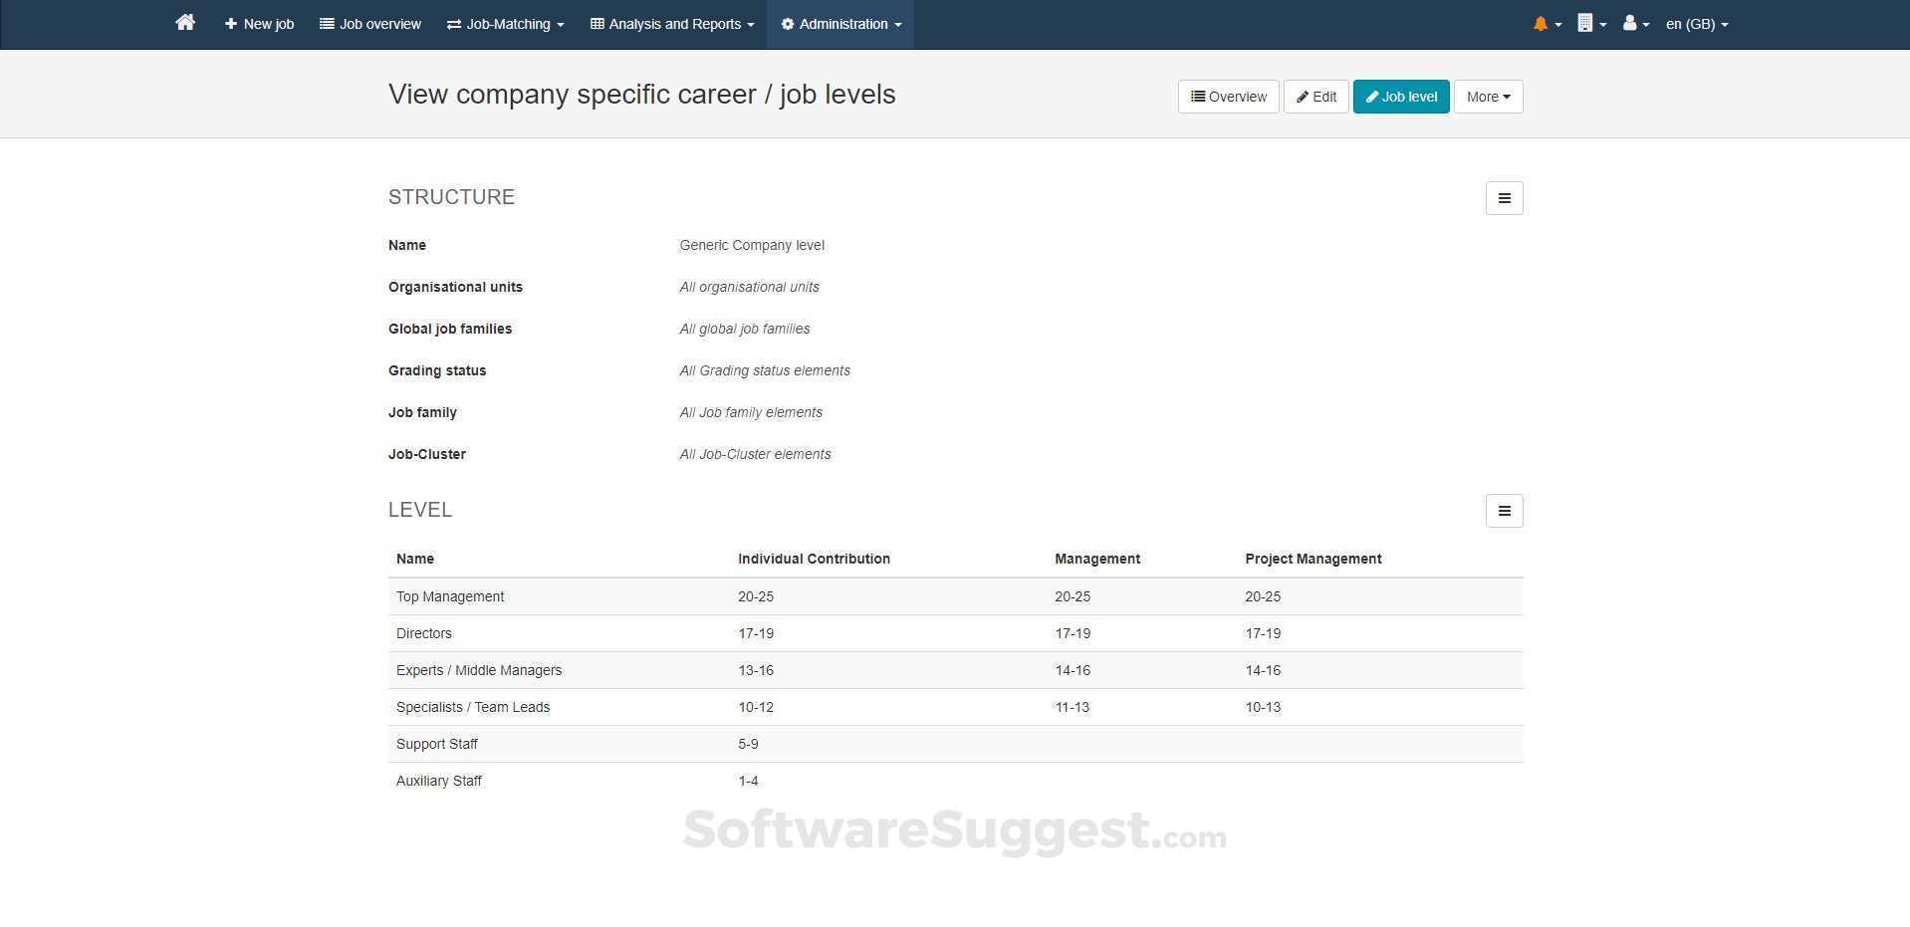1910x927 pixels.
Task: Open the Structure section hamburger menu
Action: (1504, 197)
